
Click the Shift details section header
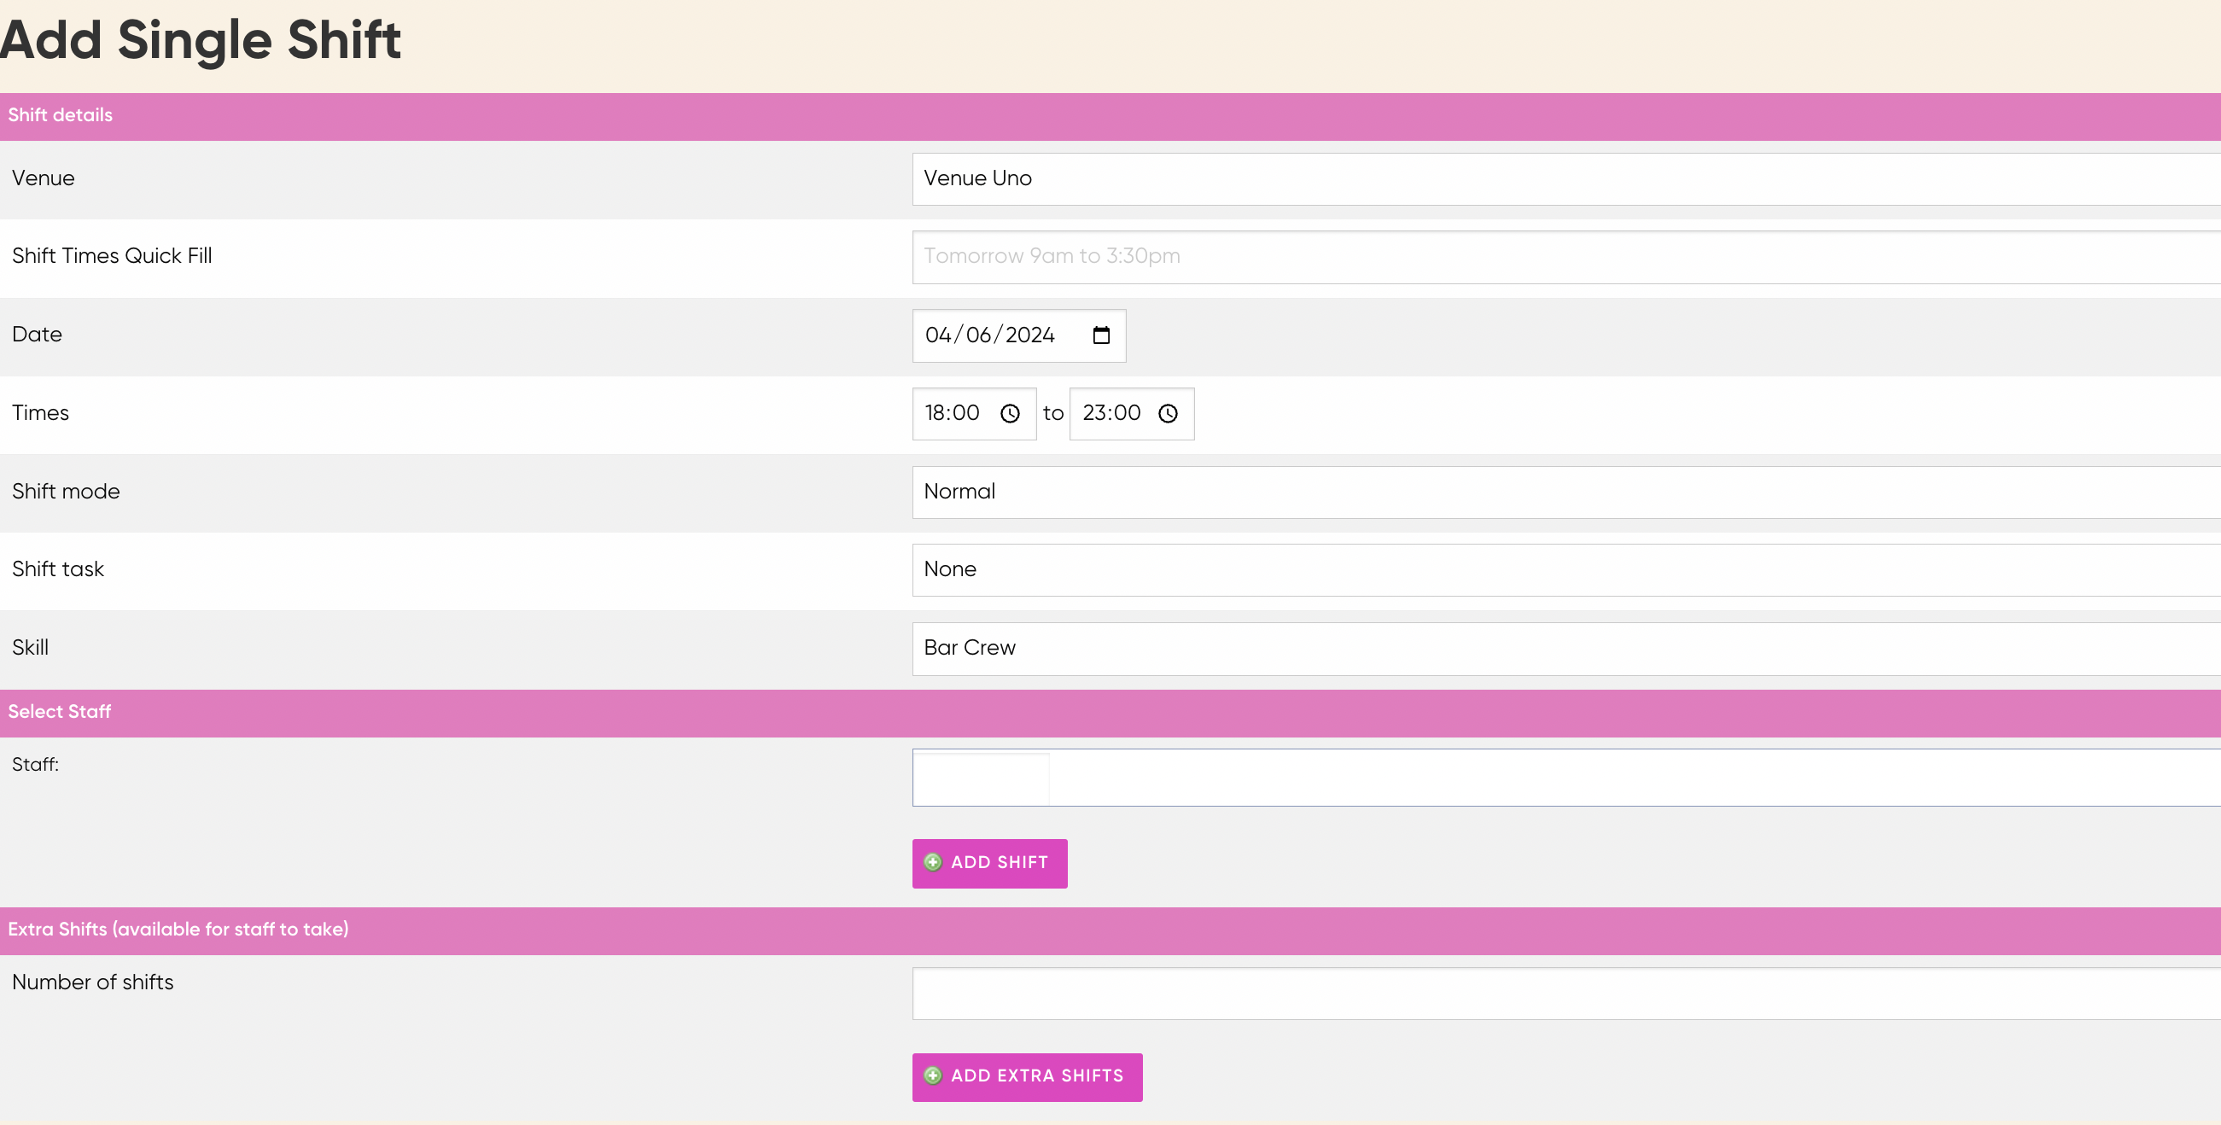pos(1110,116)
